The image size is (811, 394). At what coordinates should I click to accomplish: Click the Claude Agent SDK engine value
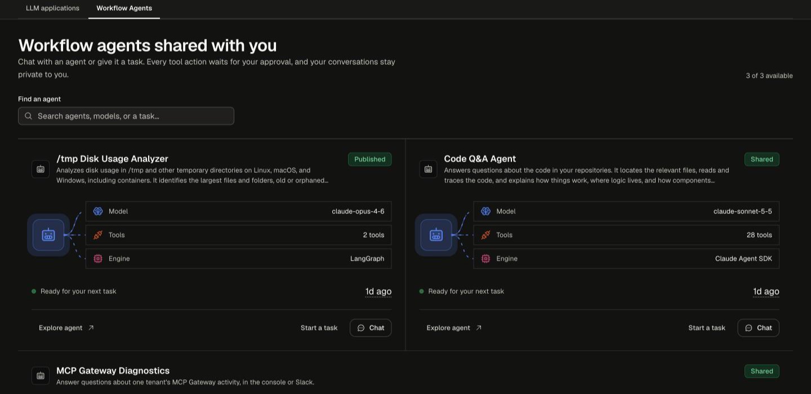point(743,258)
